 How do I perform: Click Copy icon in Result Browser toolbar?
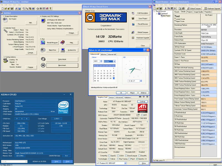(169, 9)
